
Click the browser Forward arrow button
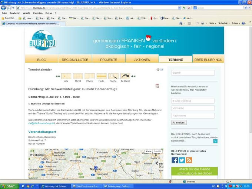(x=9, y=8)
